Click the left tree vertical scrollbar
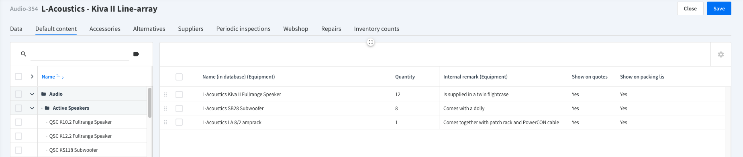Image resolution: width=743 pixels, height=157 pixels. [150, 103]
